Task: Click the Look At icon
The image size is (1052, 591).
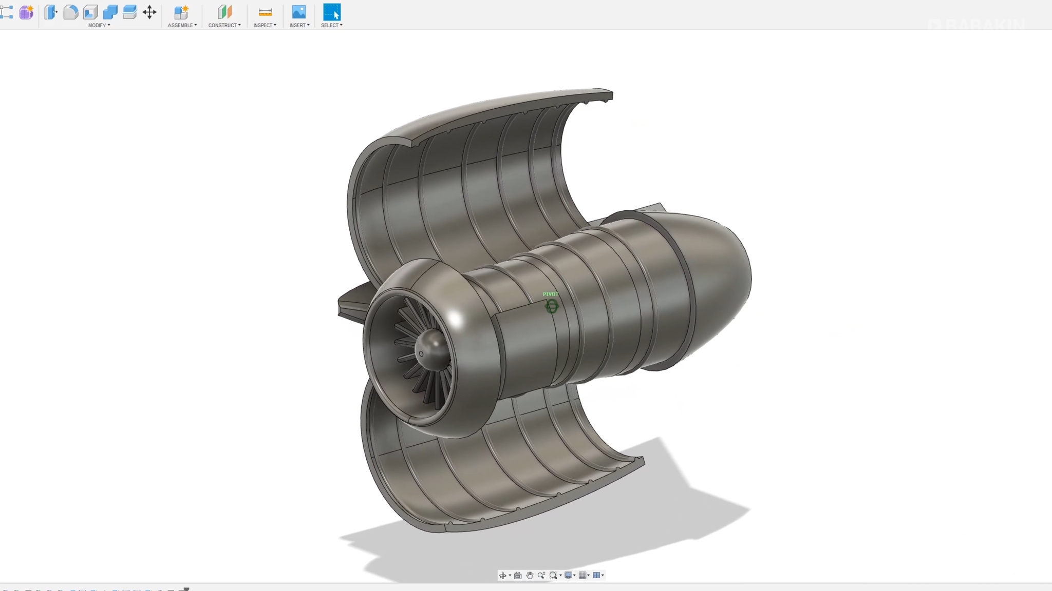Action: click(518, 575)
